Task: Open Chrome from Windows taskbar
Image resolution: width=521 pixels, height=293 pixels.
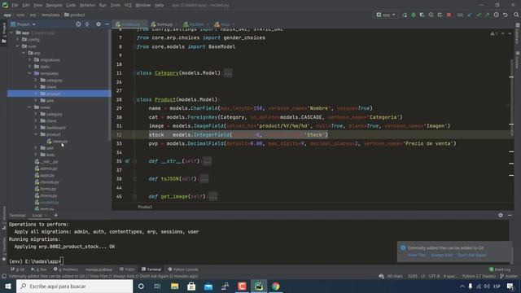Action: pos(276,286)
